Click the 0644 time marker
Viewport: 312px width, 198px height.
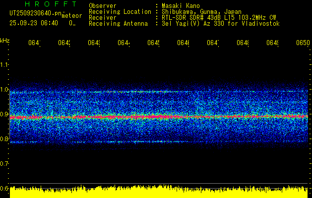[x=124, y=43]
